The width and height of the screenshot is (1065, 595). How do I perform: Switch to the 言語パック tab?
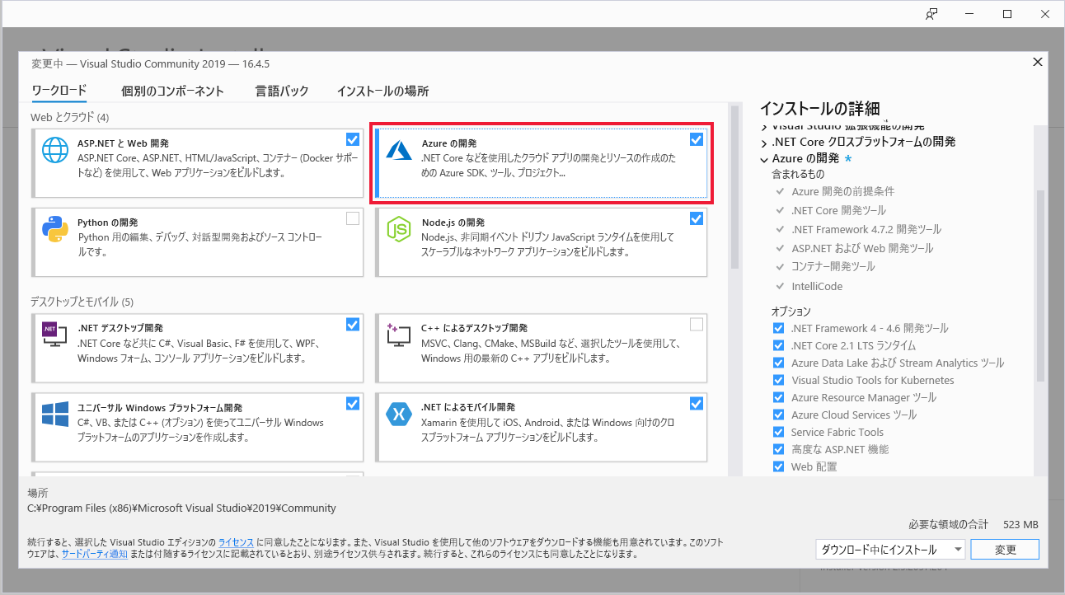(x=282, y=91)
